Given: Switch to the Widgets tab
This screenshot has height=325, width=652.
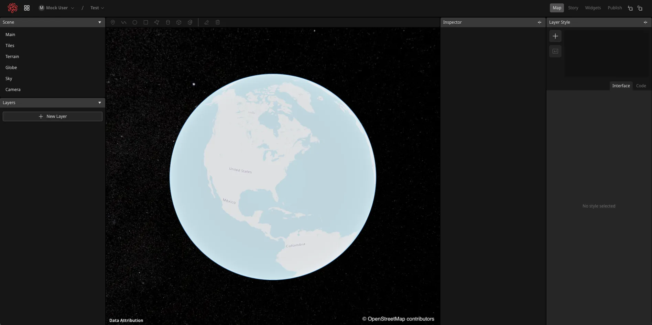Looking at the screenshot, I should 593,8.
